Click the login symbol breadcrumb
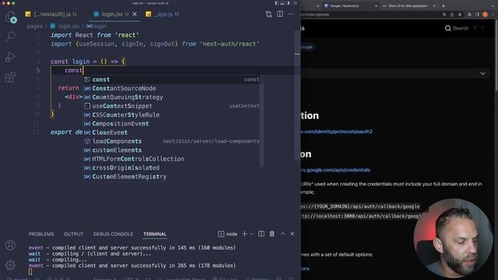The width and height of the screenshot is (498, 280). [x=96, y=26]
